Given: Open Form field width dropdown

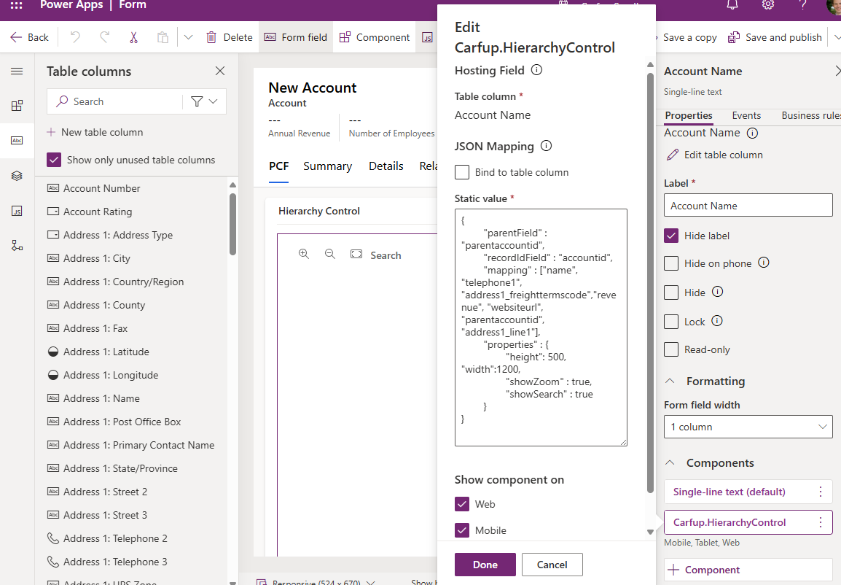Looking at the screenshot, I should [748, 427].
